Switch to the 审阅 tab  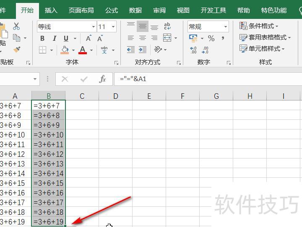tap(159, 10)
